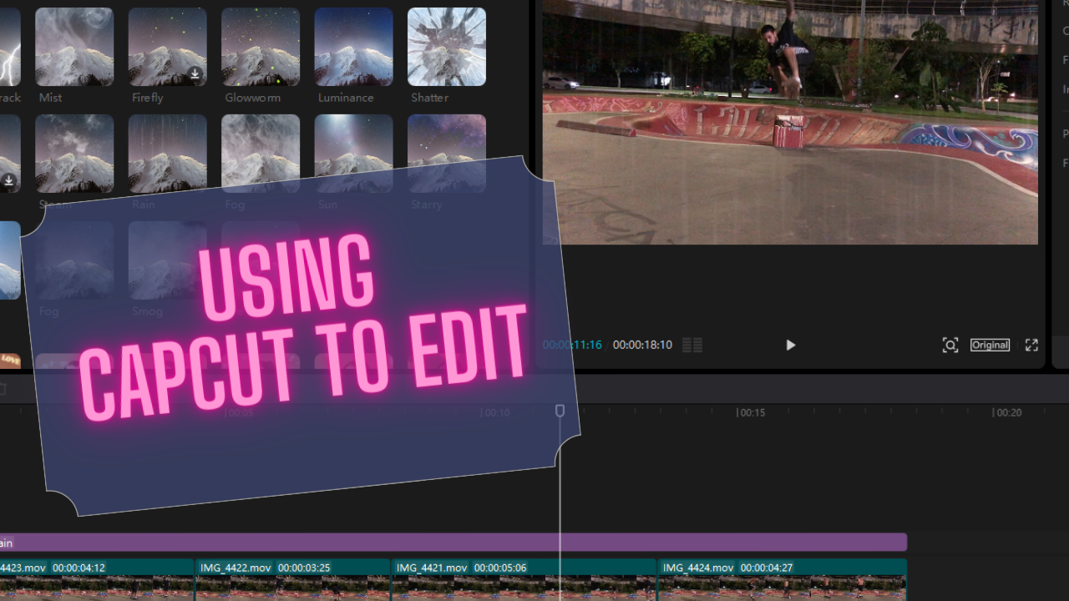The height and width of the screenshot is (601, 1069).
Task: Open the grid layout icon beside timecode
Action: [692, 345]
